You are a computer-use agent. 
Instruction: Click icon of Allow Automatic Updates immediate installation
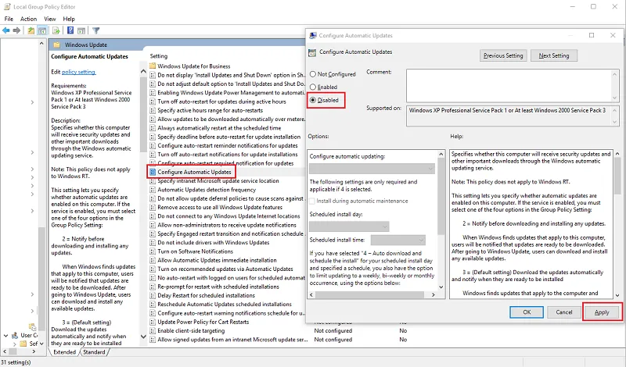[x=153, y=260]
